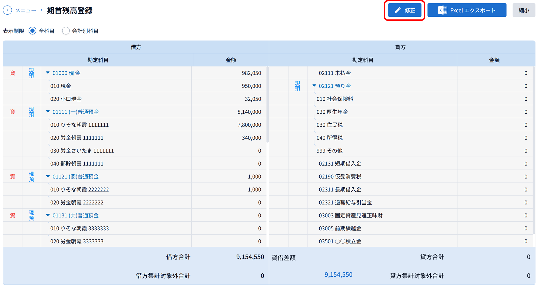Click the 02311 長期借入金 row
Screen dimensions: 539x288
[x=401, y=189]
